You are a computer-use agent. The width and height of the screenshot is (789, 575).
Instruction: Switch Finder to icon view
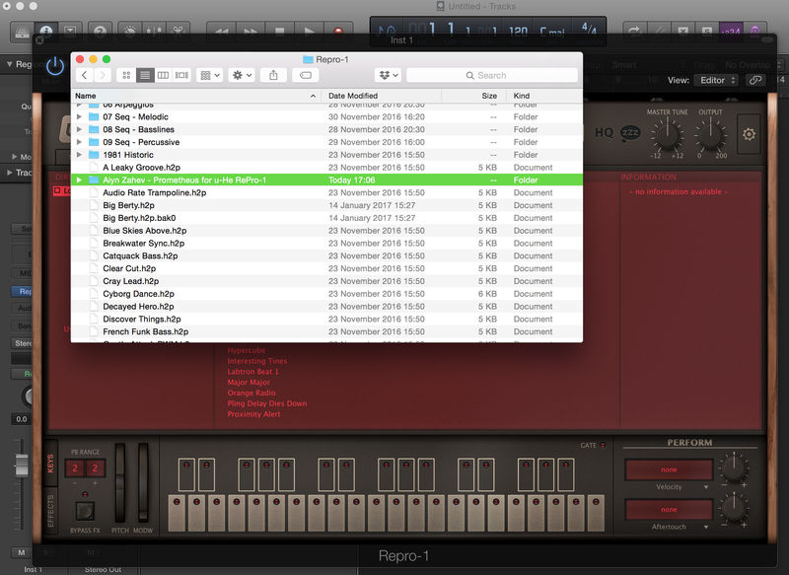pos(126,75)
